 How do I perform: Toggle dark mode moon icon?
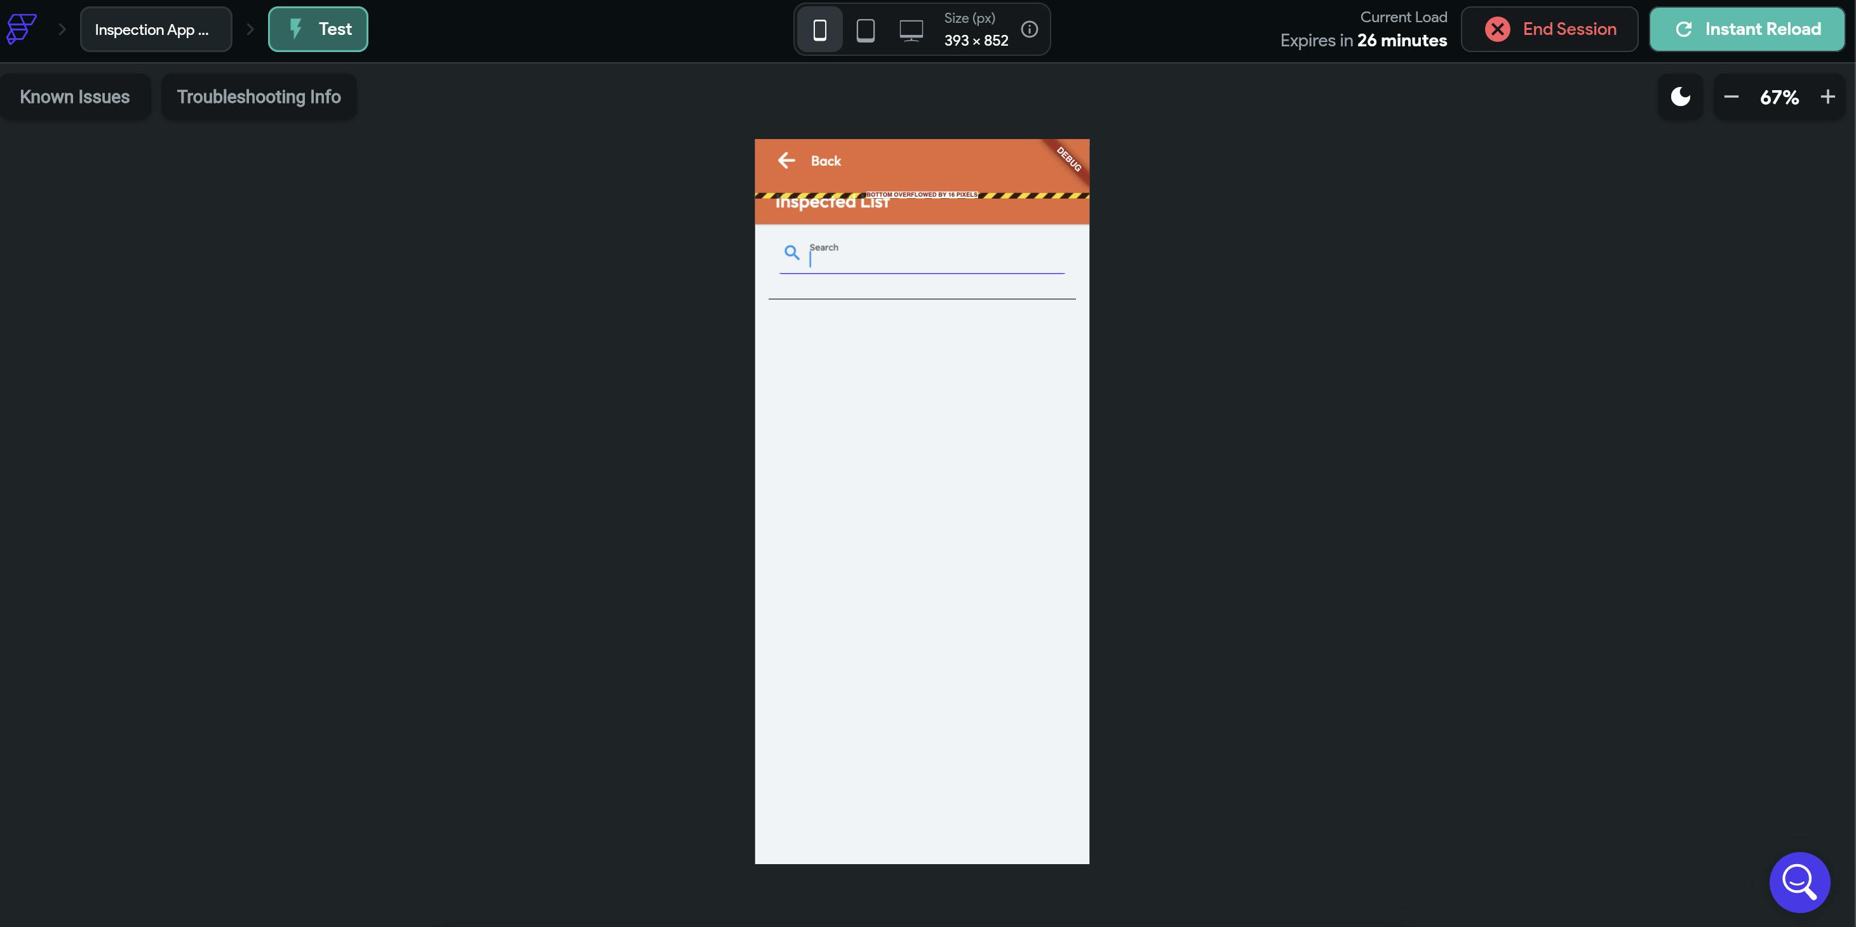(x=1680, y=97)
